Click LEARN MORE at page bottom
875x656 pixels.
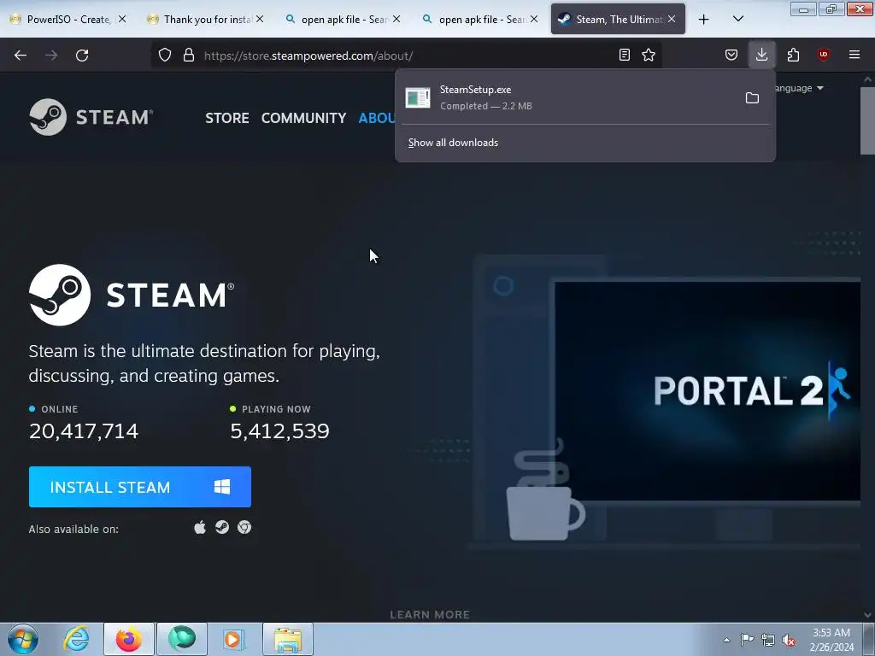point(430,615)
